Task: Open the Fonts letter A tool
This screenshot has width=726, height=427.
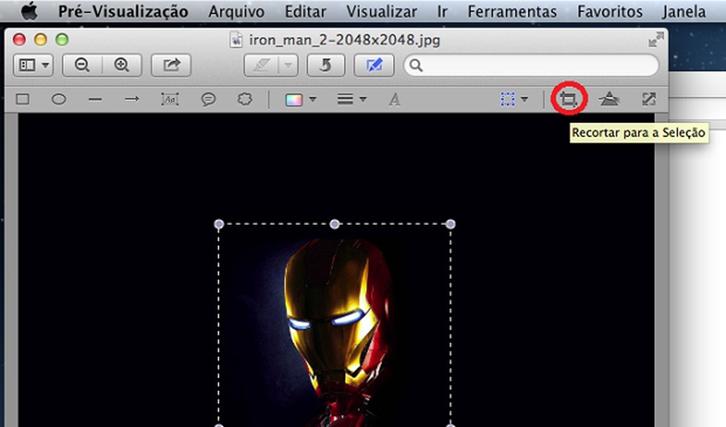Action: point(395,100)
